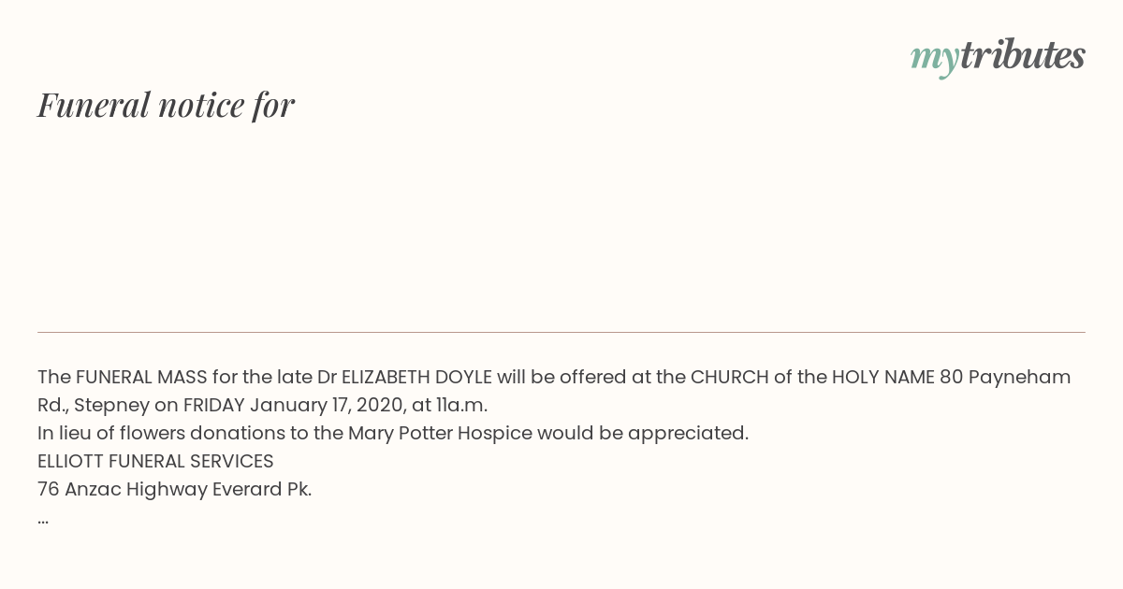Click the word "Funeral" in the heading
Screen dimensions: 1123x589
[94, 105]
